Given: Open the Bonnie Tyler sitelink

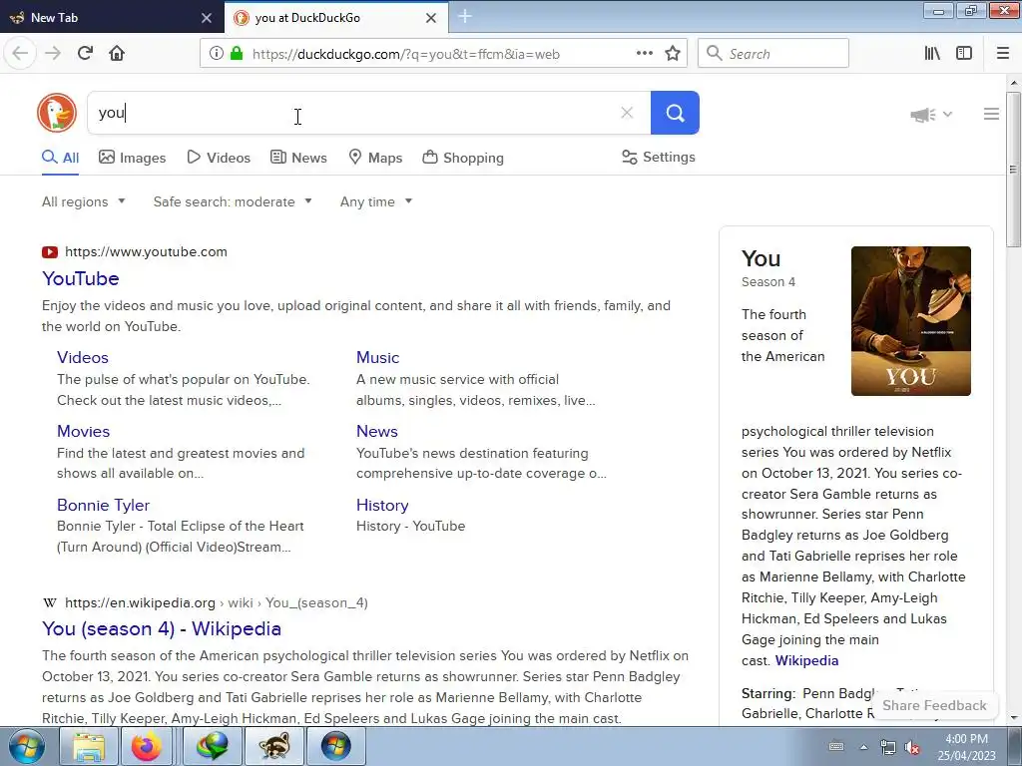Looking at the screenshot, I should pyautogui.click(x=103, y=505).
